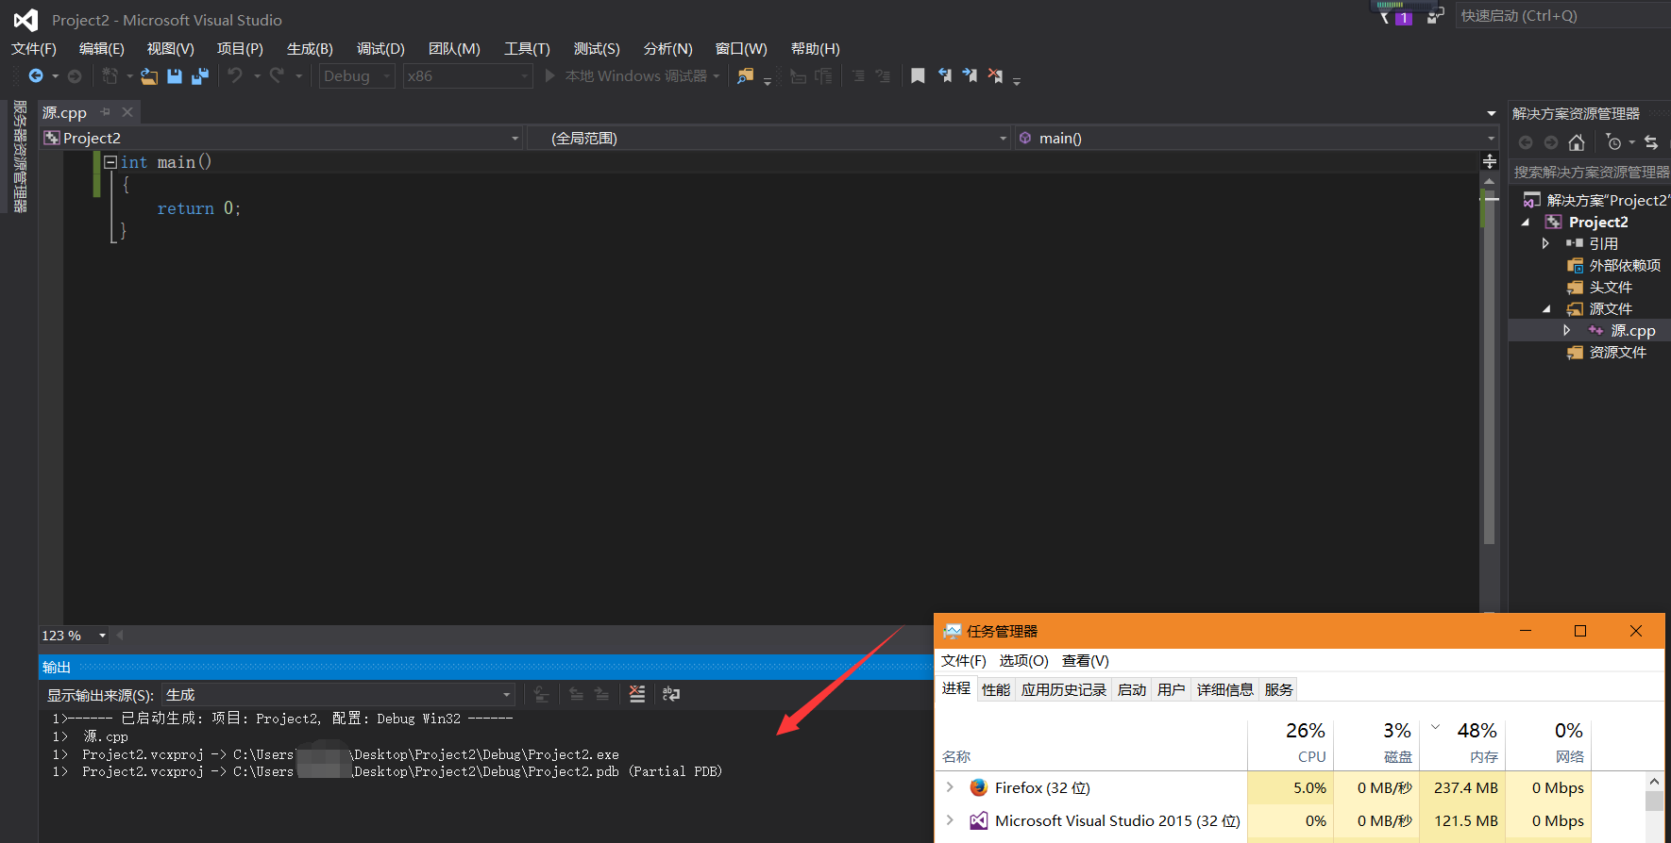
Task: Click the Save All toolbar icon
Action: click(200, 76)
